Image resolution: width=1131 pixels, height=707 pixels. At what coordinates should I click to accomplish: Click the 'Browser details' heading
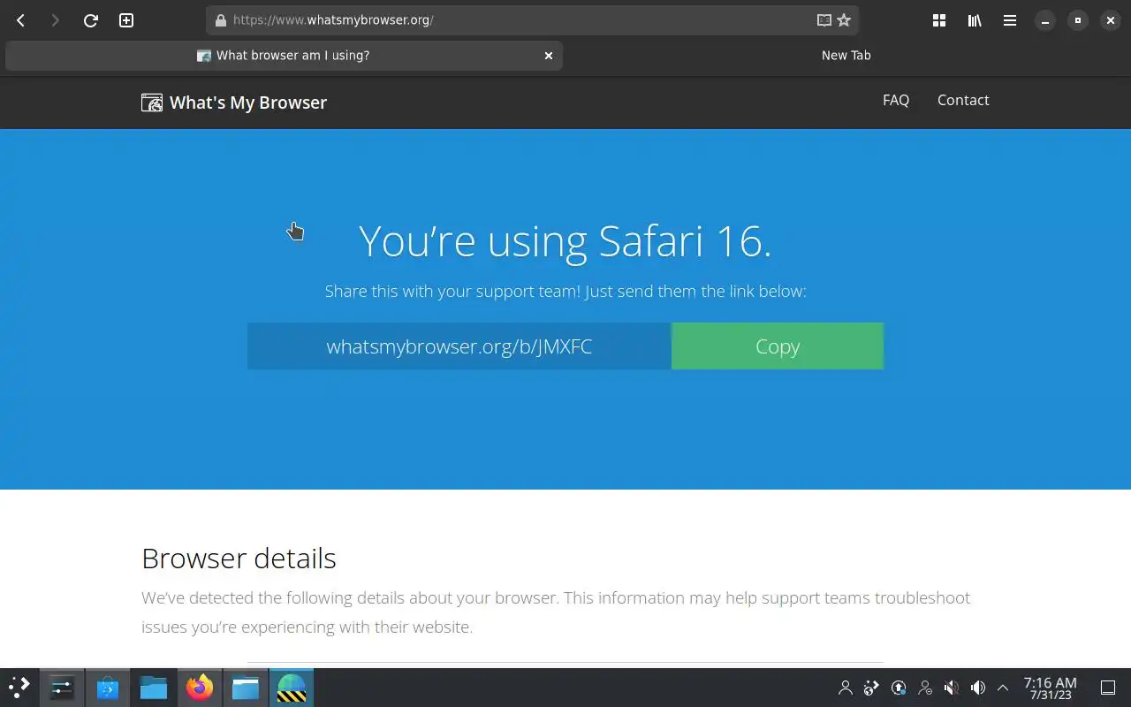[x=239, y=559]
